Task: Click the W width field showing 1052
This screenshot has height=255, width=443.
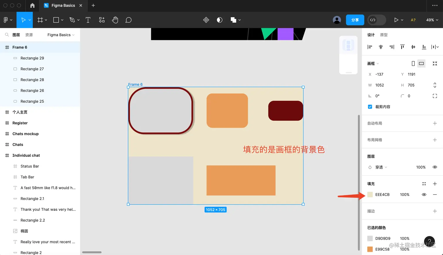Action: [x=382, y=85]
